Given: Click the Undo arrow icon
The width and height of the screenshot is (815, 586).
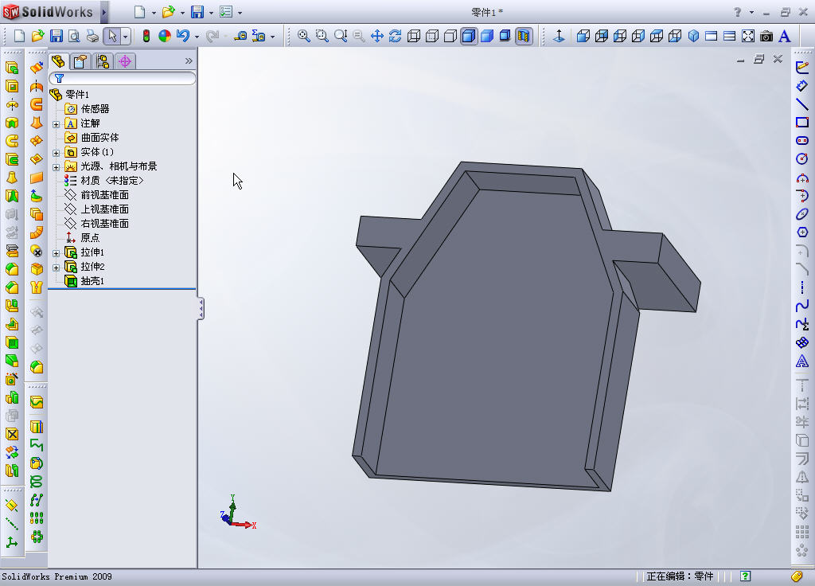Looking at the screenshot, I should [182, 36].
